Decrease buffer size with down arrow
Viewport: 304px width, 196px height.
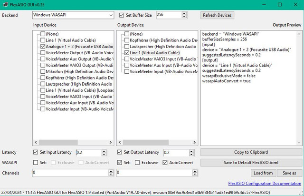184,17
